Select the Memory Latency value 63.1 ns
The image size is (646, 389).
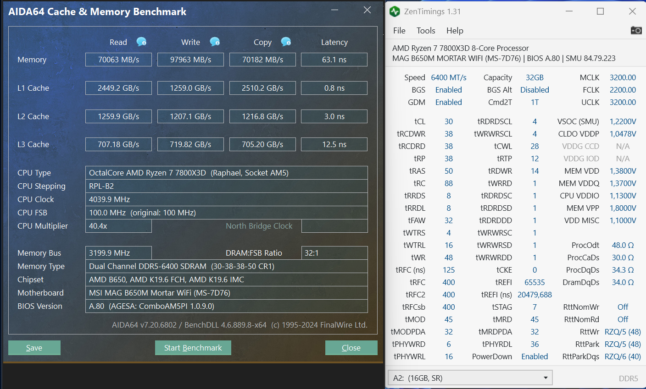coord(334,60)
